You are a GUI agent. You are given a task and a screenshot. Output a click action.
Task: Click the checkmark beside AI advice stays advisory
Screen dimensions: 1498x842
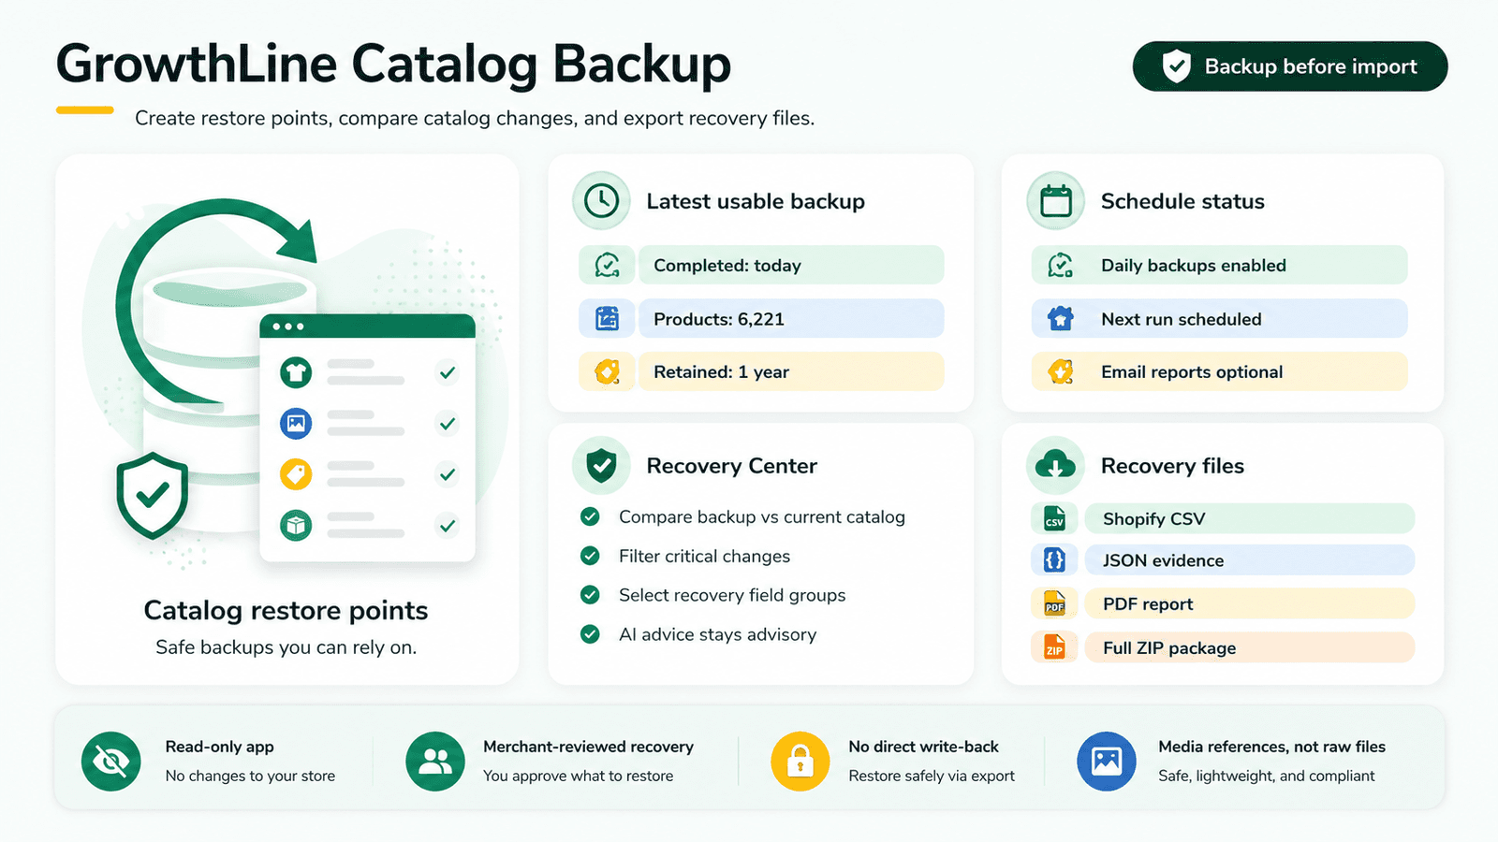point(590,634)
